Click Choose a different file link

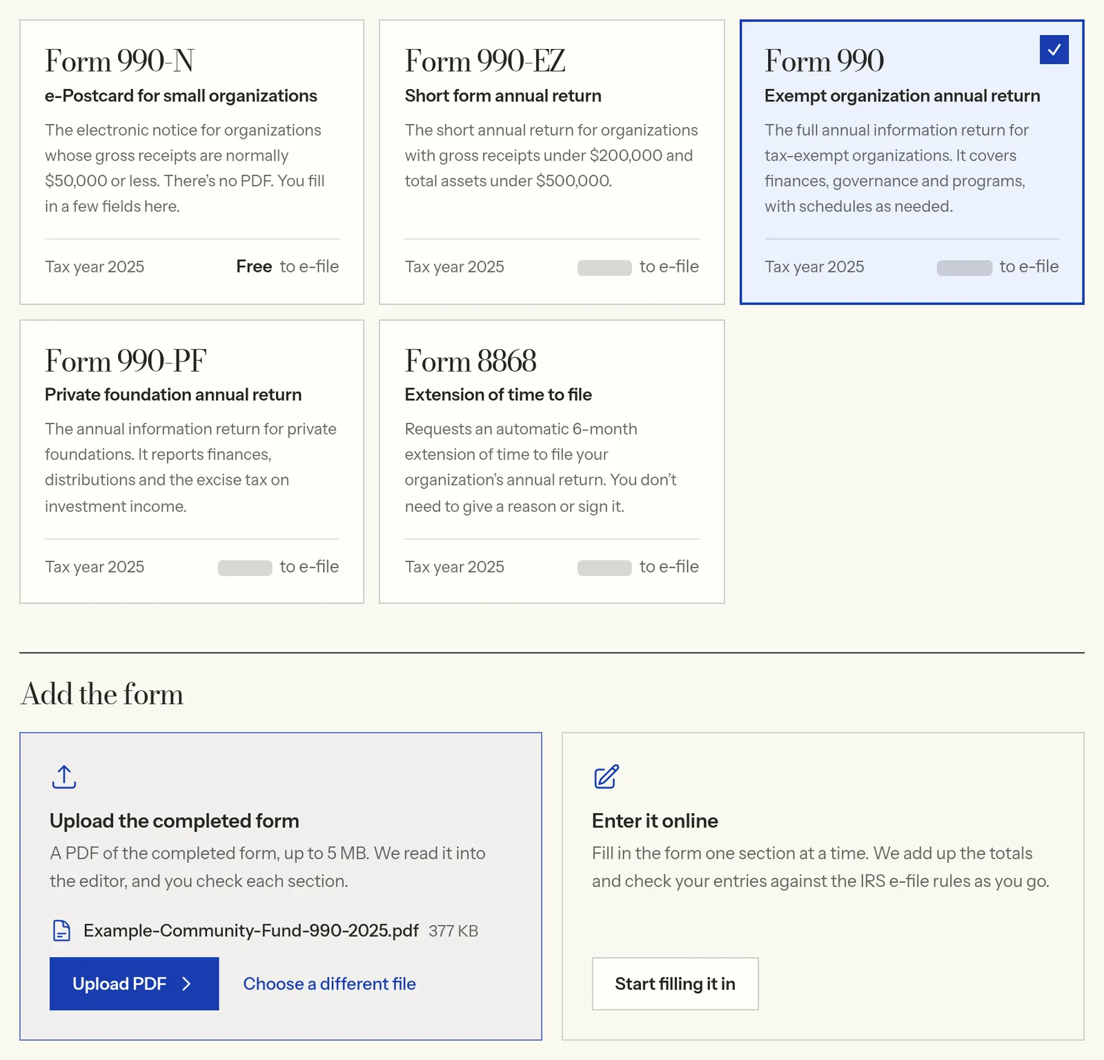point(329,984)
